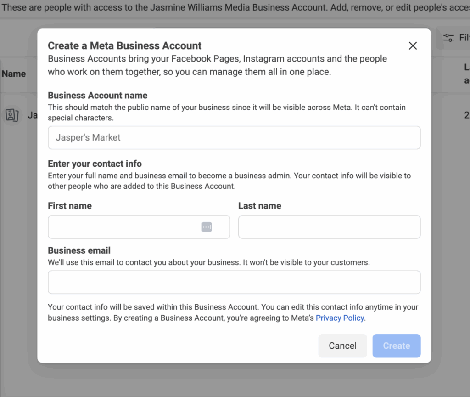Click the Name column header

[14, 74]
